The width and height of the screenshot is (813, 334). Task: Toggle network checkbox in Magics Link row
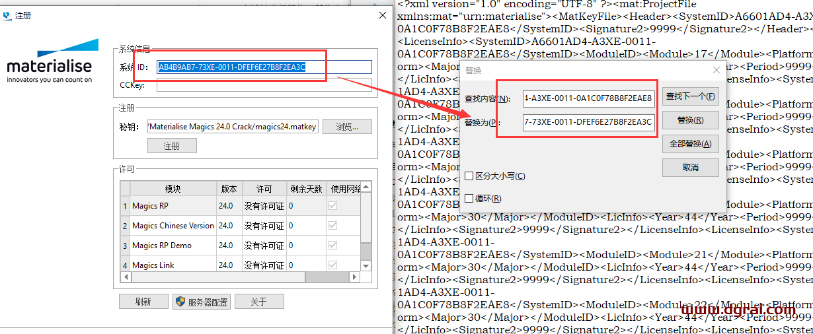click(x=332, y=265)
